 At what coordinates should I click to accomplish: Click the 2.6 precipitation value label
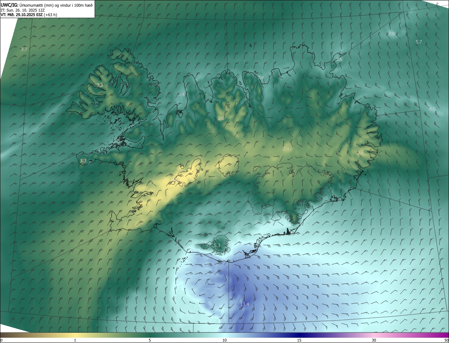tap(221, 119)
